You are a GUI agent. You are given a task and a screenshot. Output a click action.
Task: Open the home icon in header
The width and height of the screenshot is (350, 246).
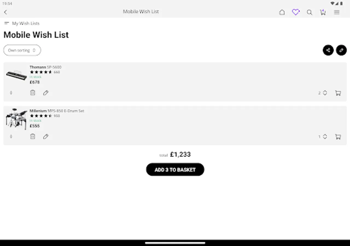pos(282,12)
